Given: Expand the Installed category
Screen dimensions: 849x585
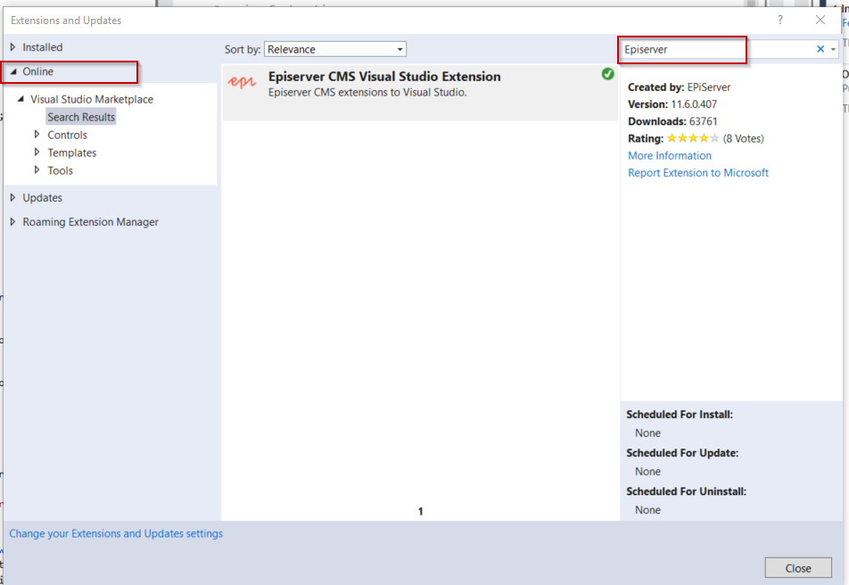Looking at the screenshot, I should pyautogui.click(x=13, y=47).
